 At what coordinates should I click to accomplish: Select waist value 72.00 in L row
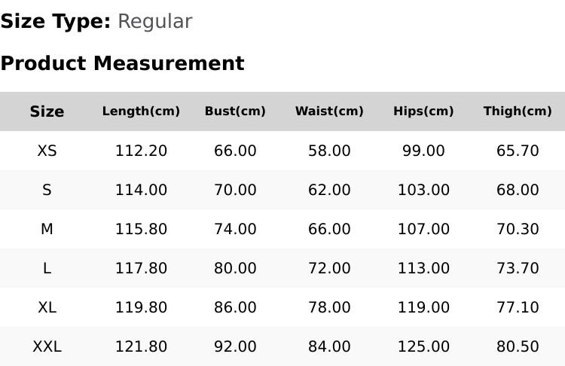point(329,268)
